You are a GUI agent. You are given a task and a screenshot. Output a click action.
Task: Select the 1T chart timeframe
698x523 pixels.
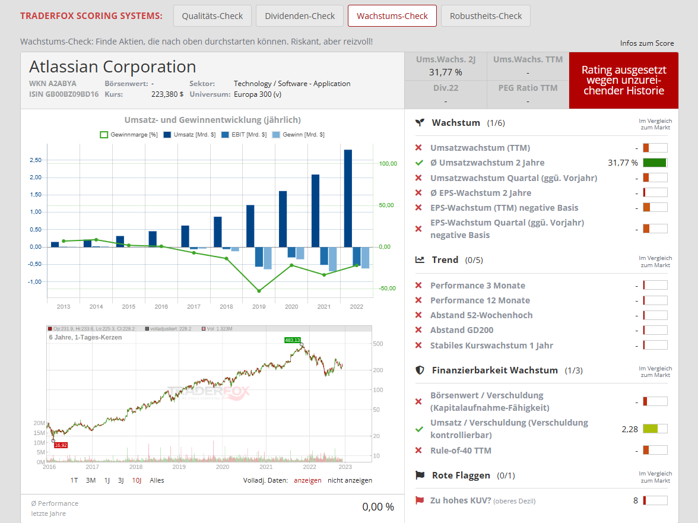(74, 480)
